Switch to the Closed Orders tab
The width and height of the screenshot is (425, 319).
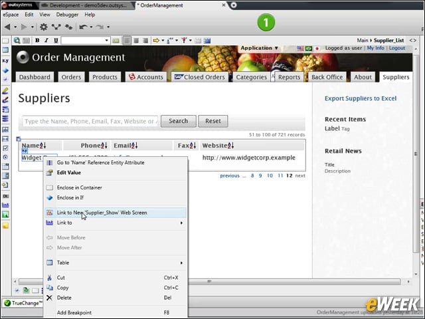click(x=200, y=77)
